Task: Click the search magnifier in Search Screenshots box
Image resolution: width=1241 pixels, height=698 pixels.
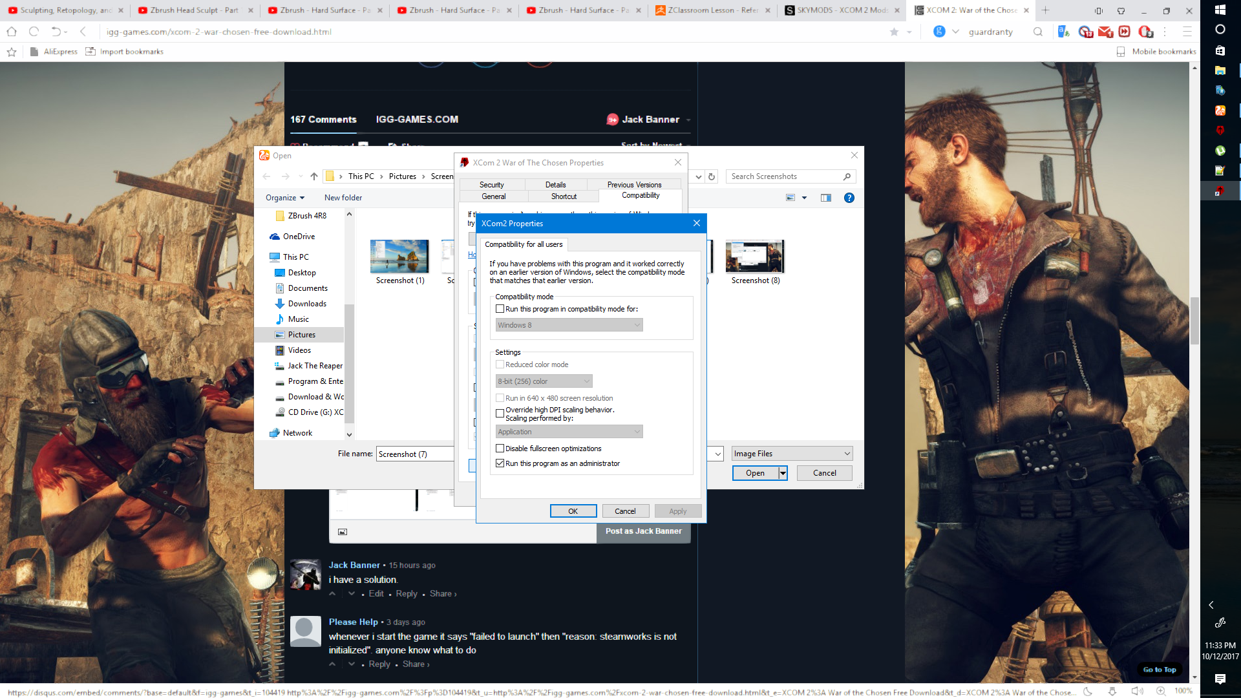Action: pyautogui.click(x=847, y=176)
